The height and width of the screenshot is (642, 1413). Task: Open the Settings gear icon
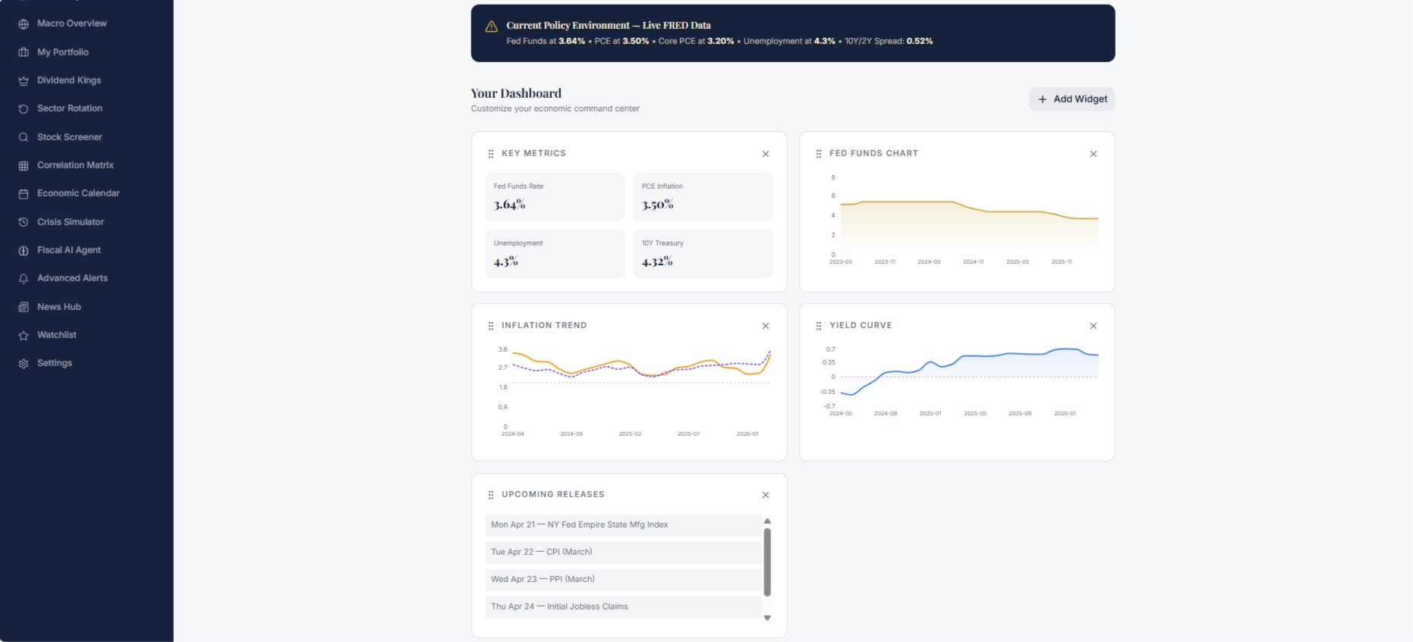pos(24,364)
